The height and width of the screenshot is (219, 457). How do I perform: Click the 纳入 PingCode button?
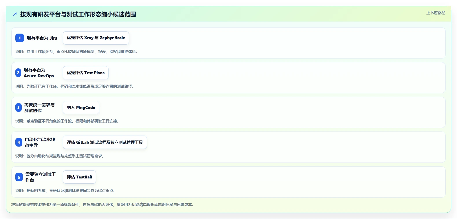tap(81, 107)
